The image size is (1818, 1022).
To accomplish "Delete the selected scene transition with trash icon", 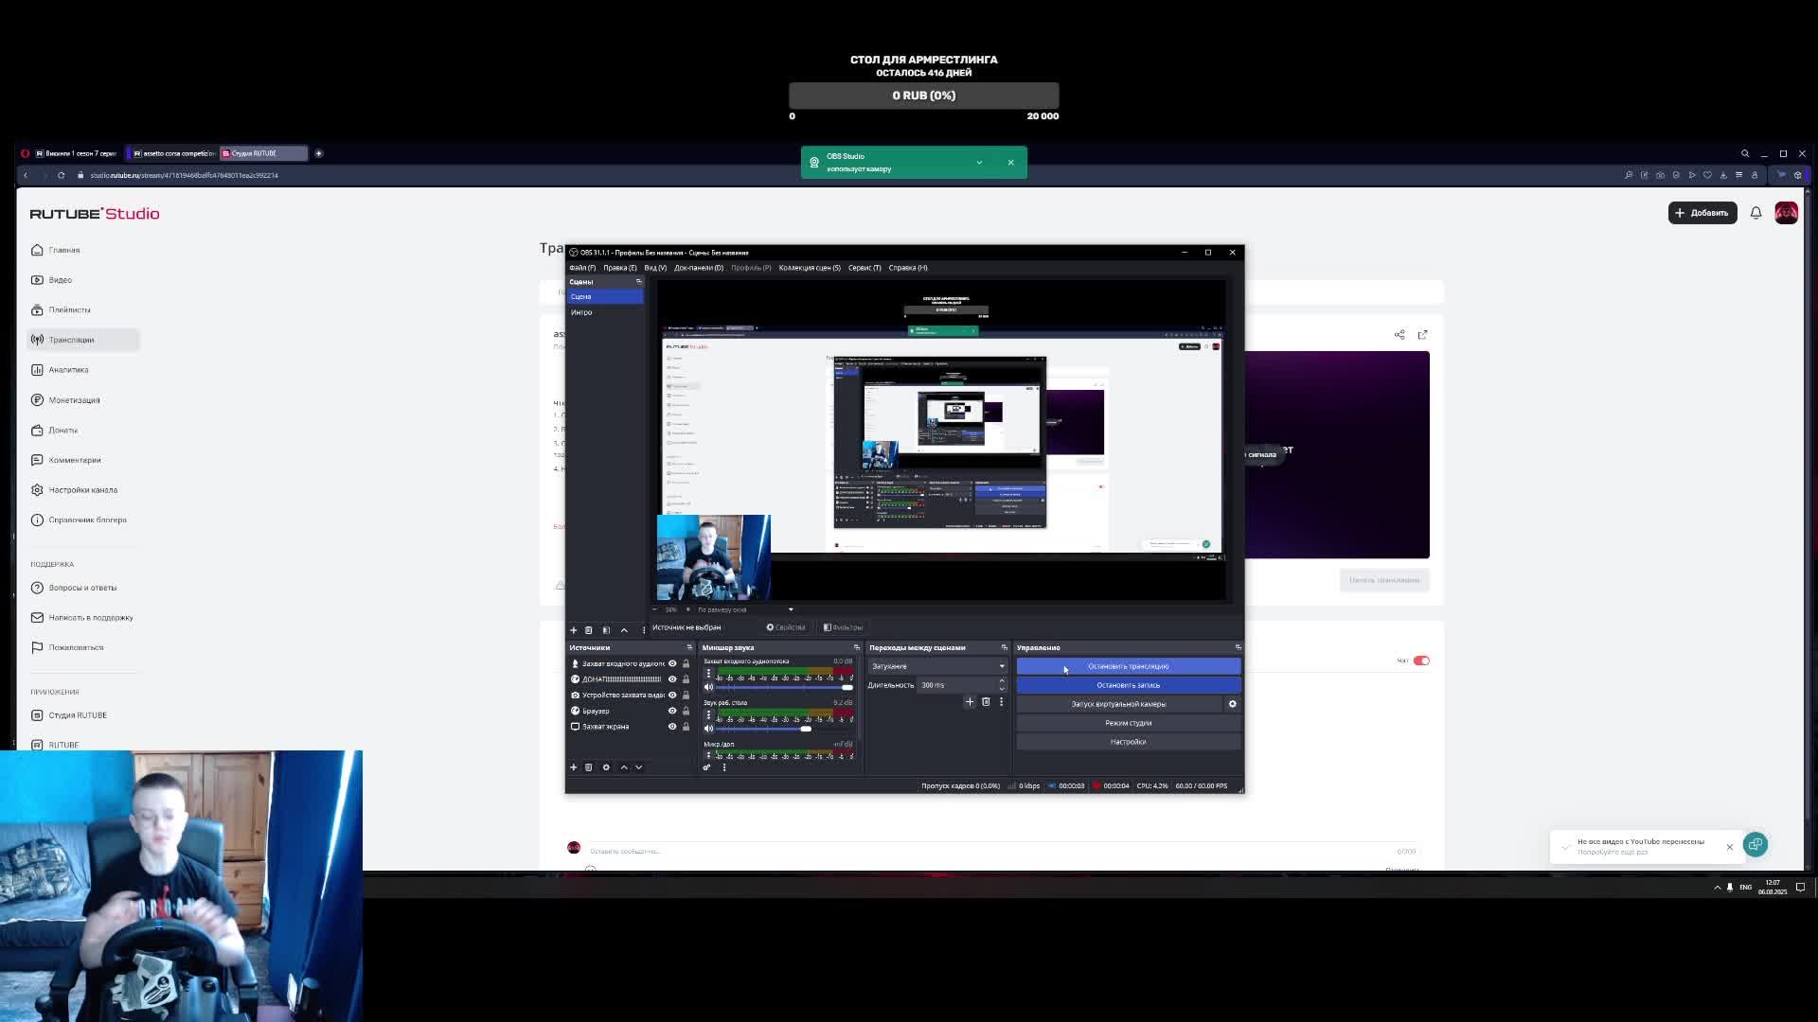I will [986, 702].
